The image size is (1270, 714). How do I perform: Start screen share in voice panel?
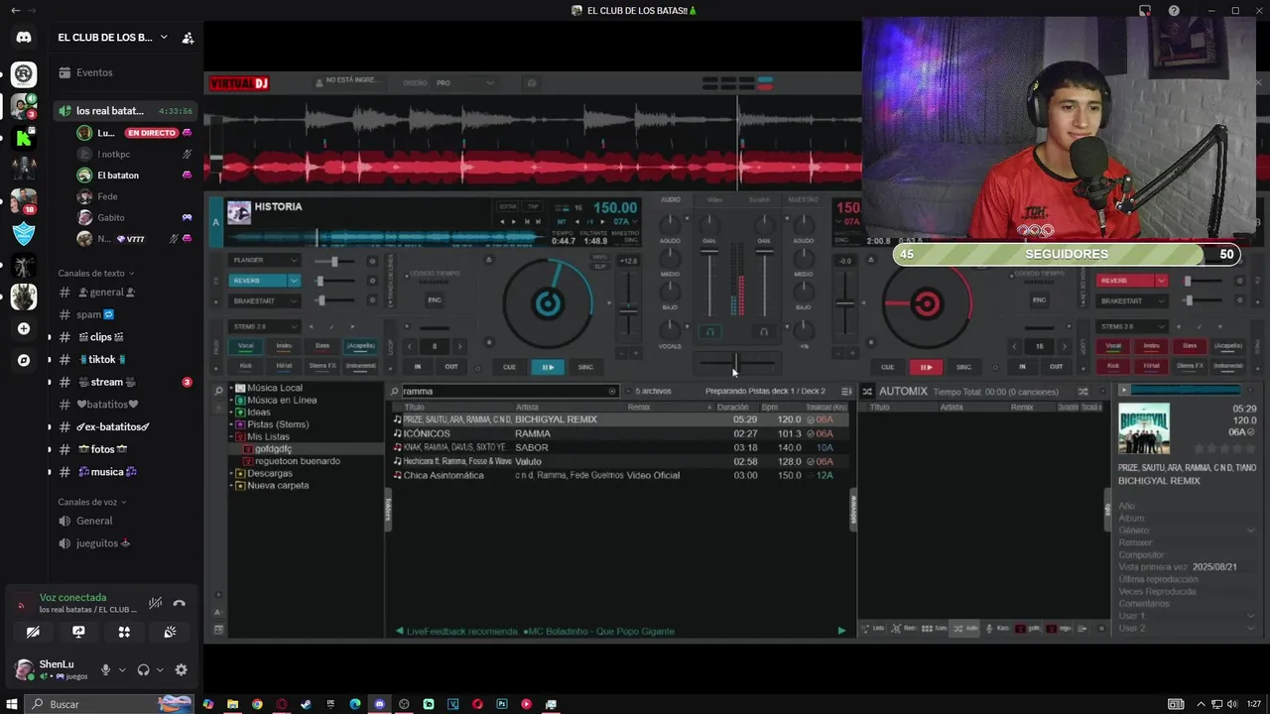pos(78,632)
